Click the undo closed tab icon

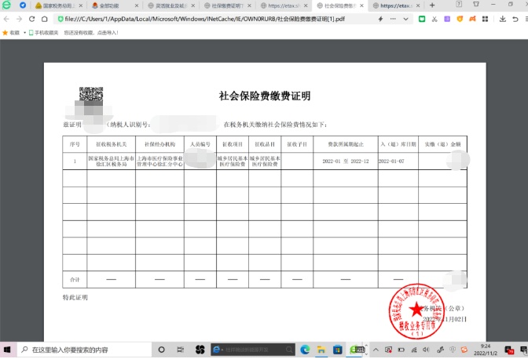pos(515,19)
